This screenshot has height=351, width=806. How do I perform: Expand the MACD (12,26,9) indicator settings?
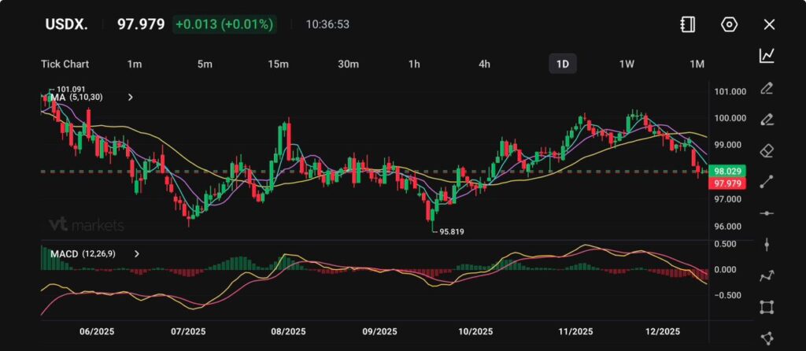[x=137, y=254]
